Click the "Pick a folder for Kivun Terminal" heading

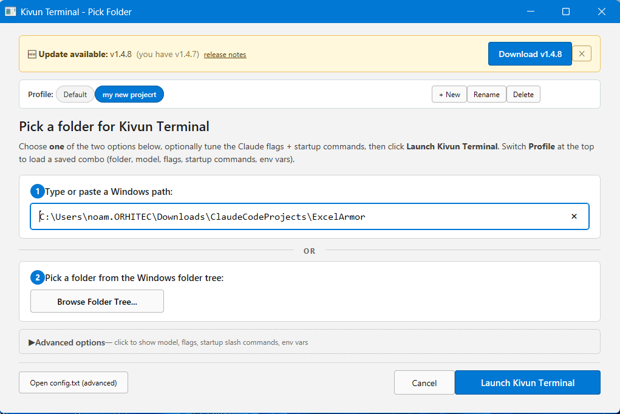[x=114, y=126]
